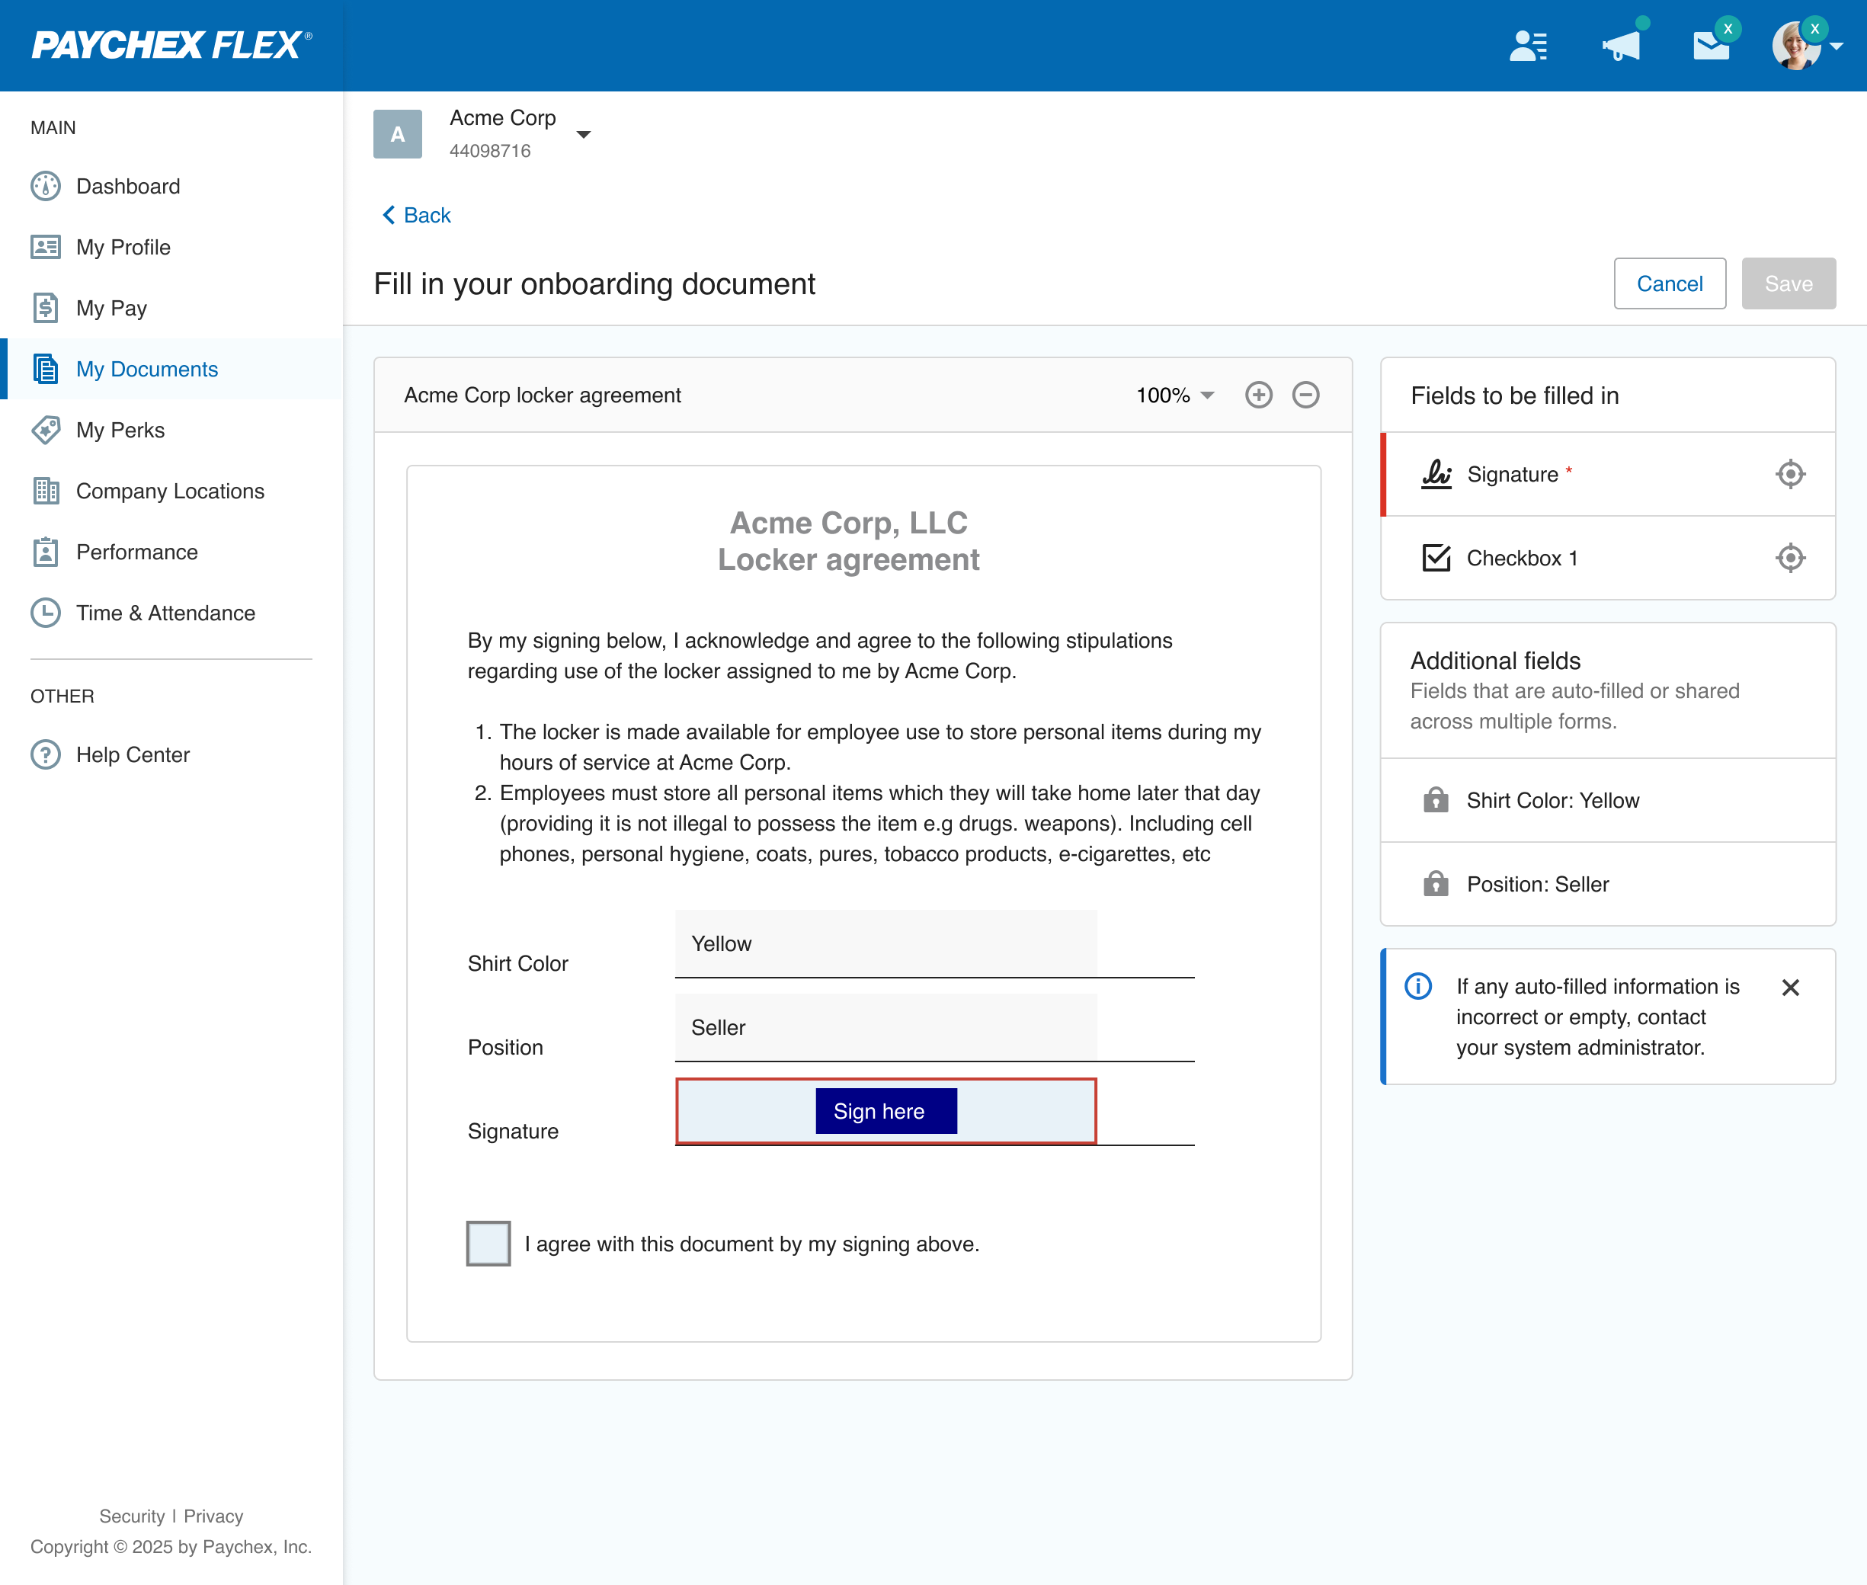Click the Company Locations building icon
The width and height of the screenshot is (1867, 1585).
point(46,492)
